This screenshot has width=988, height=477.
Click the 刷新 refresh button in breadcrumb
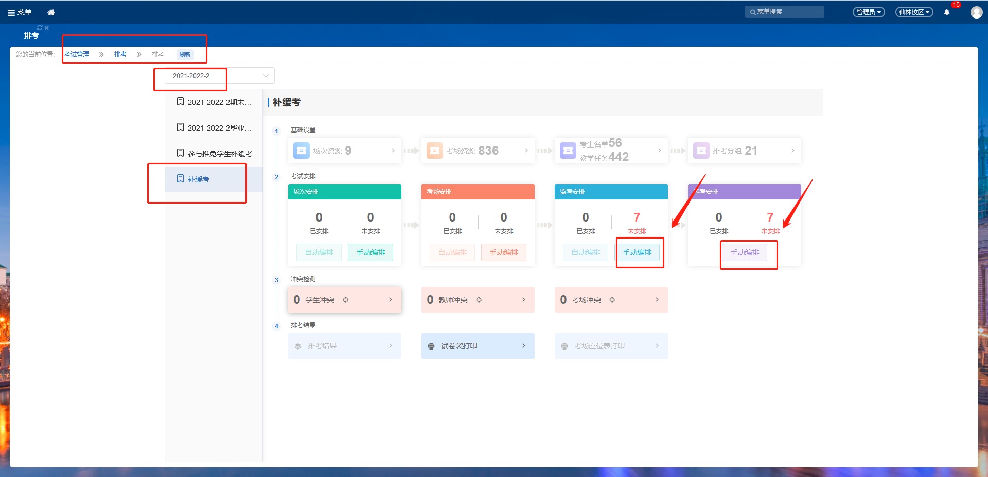click(185, 54)
